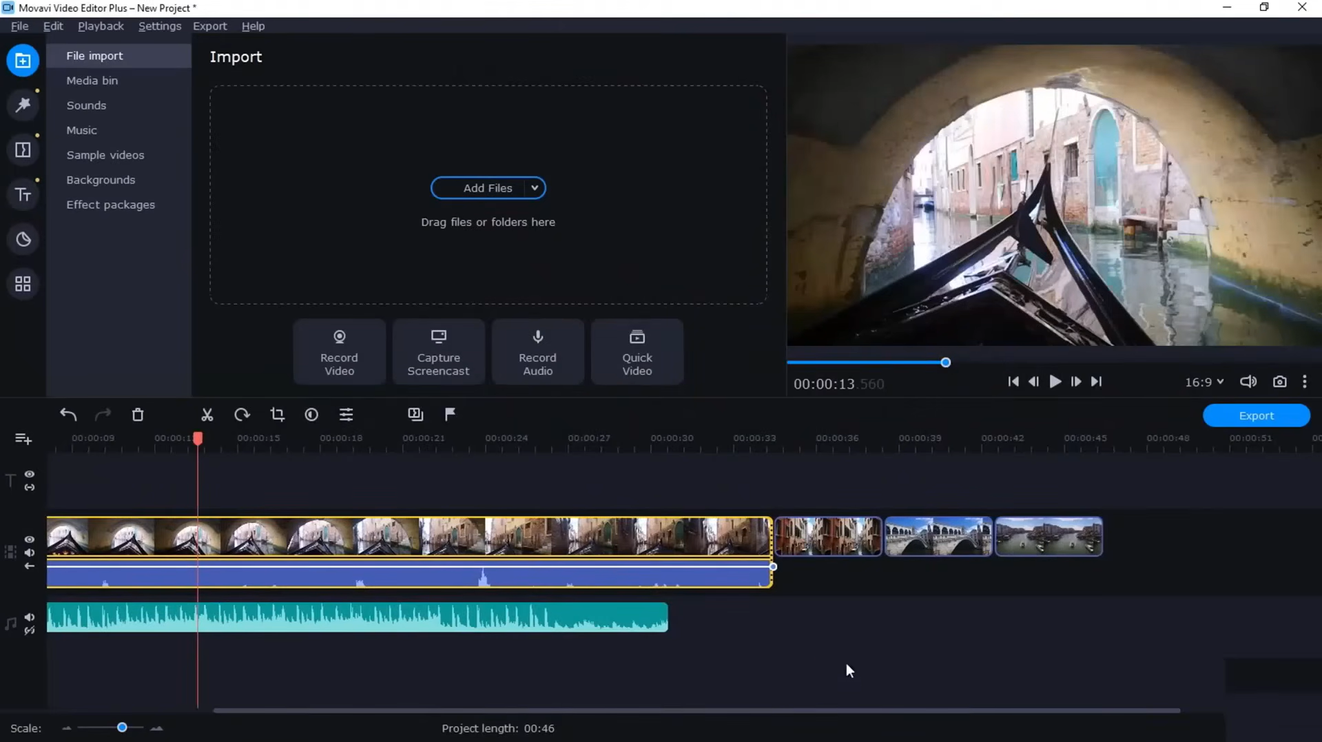This screenshot has height=742, width=1322.
Task: Click the Rotate clip icon
Action: coord(242,415)
